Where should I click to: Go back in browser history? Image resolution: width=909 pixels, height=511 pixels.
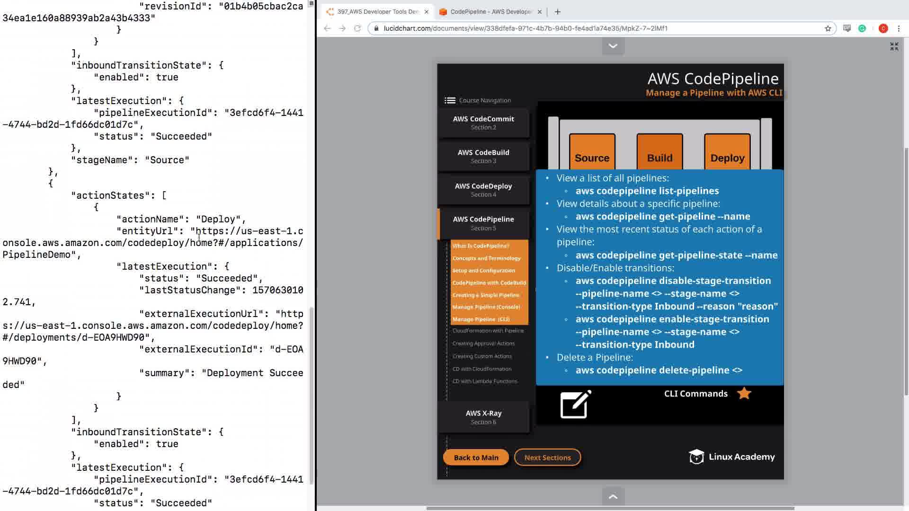pyautogui.click(x=327, y=28)
